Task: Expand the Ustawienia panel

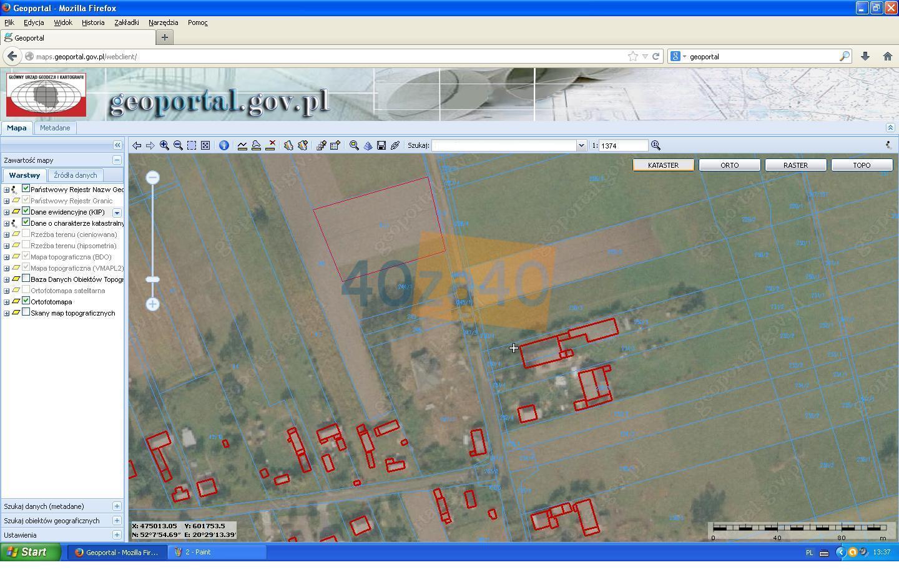Action: click(x=117, y=535)
